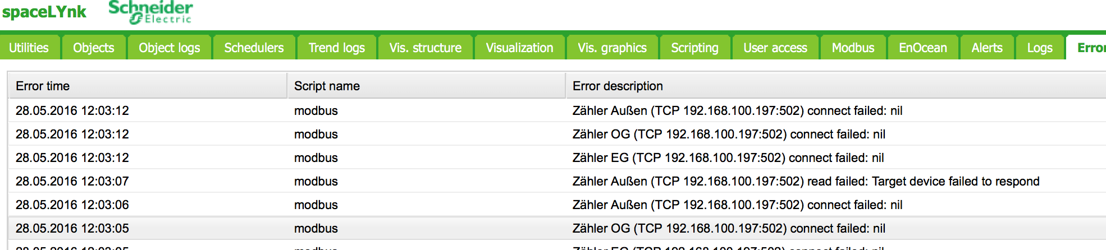Image resolution: width=1106 pixels, height=250 pixels.
Task: Open the Modbus tab
Action: coord(853,48)
